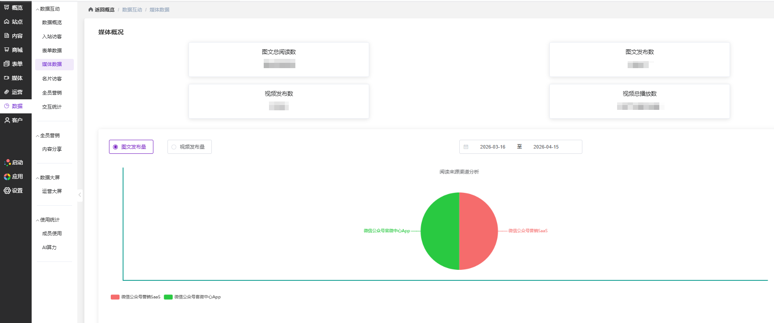
Task: Open the 媒体 media icon
Action: click(x=7, y=78)
